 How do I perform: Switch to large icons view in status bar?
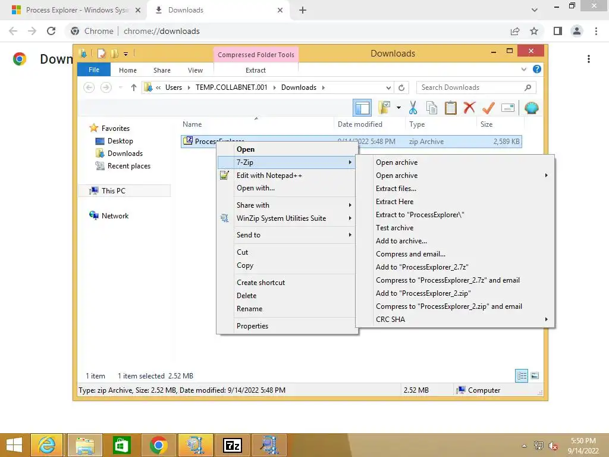(535, 375)
